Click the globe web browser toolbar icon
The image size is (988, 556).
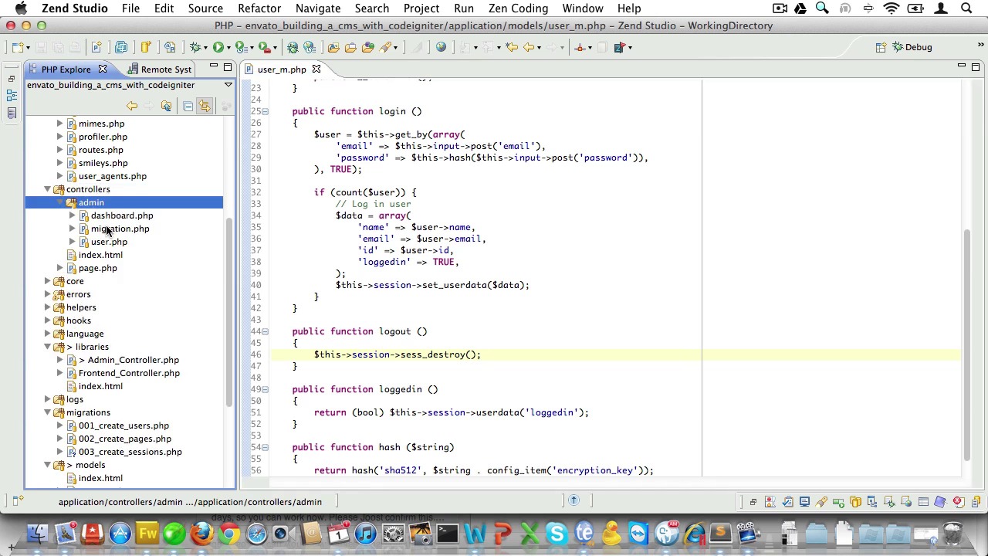pyautogui.click(x=441, y=47)
